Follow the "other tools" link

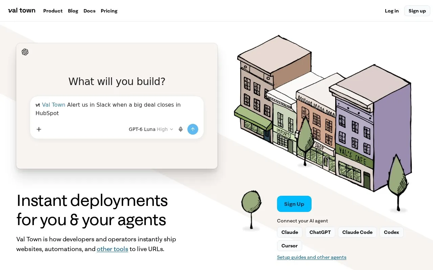tap(112, 249)
